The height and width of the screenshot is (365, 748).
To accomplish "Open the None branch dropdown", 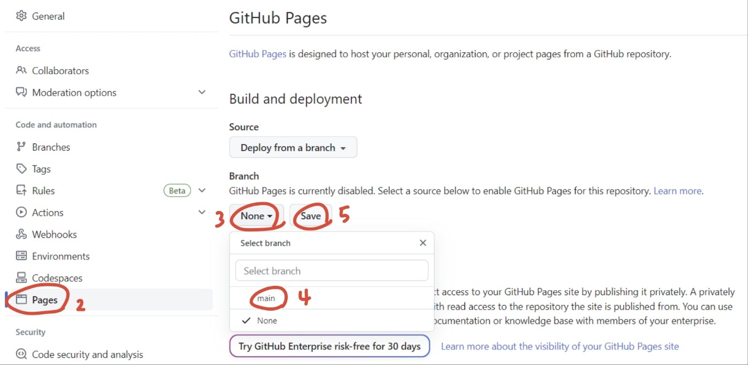I will [x=256, y=216].
